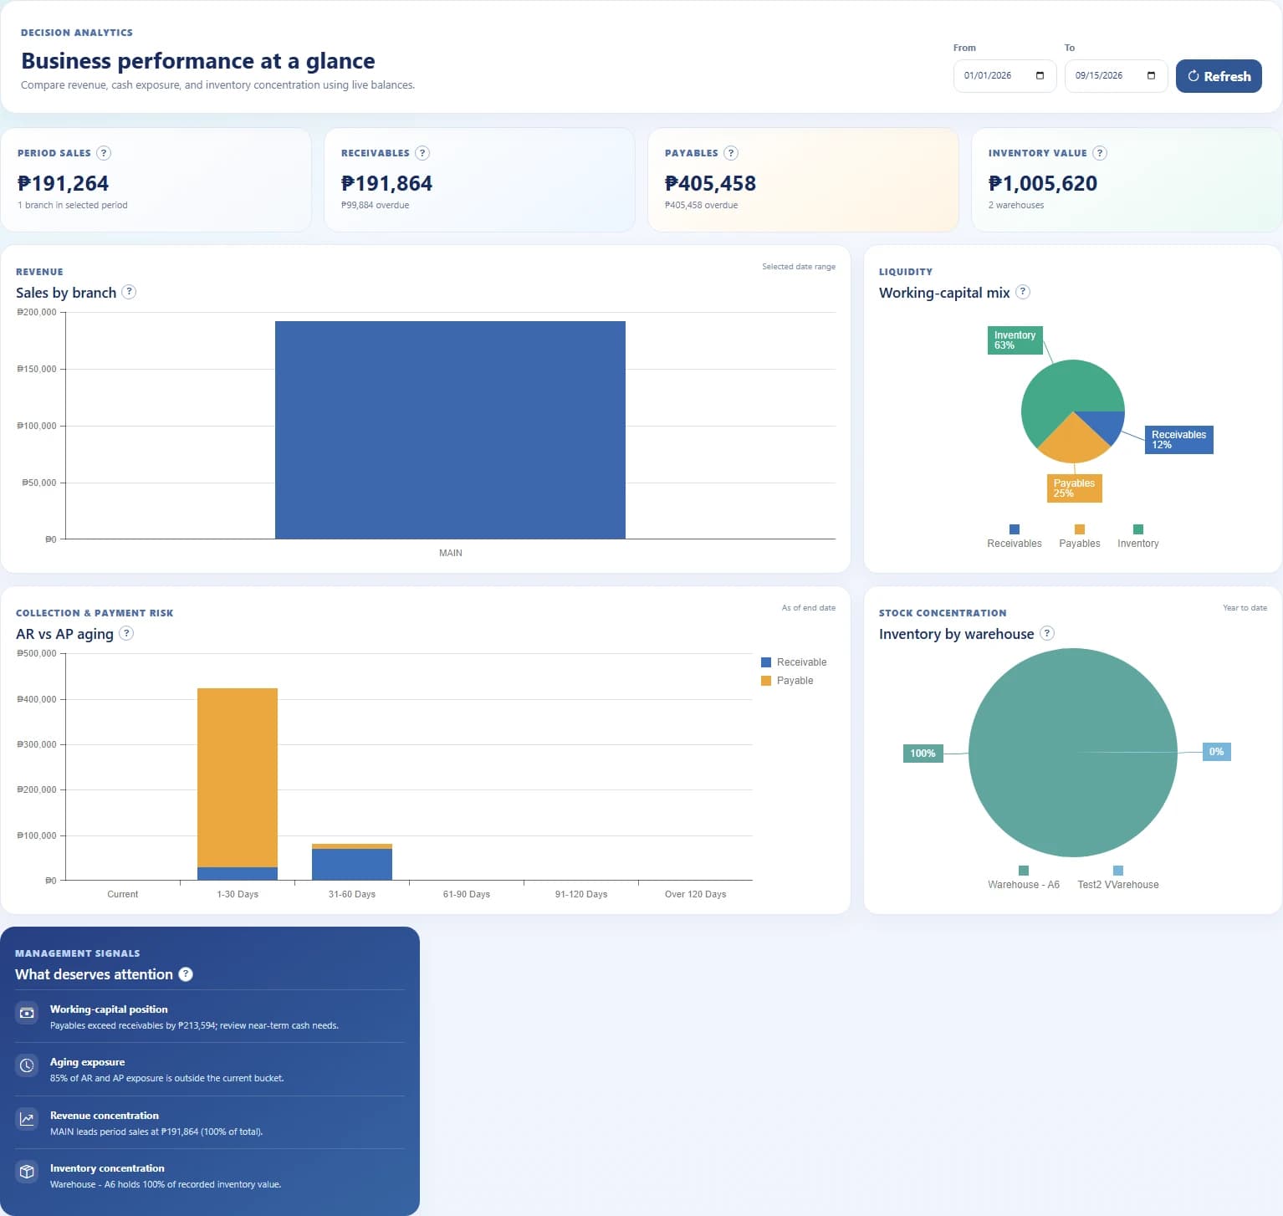The width and height of the screenshot is (1283, 1216).
Task: Click the Revenue concentration signal title
Action: pyautogui.click(x=105, y=1116)
